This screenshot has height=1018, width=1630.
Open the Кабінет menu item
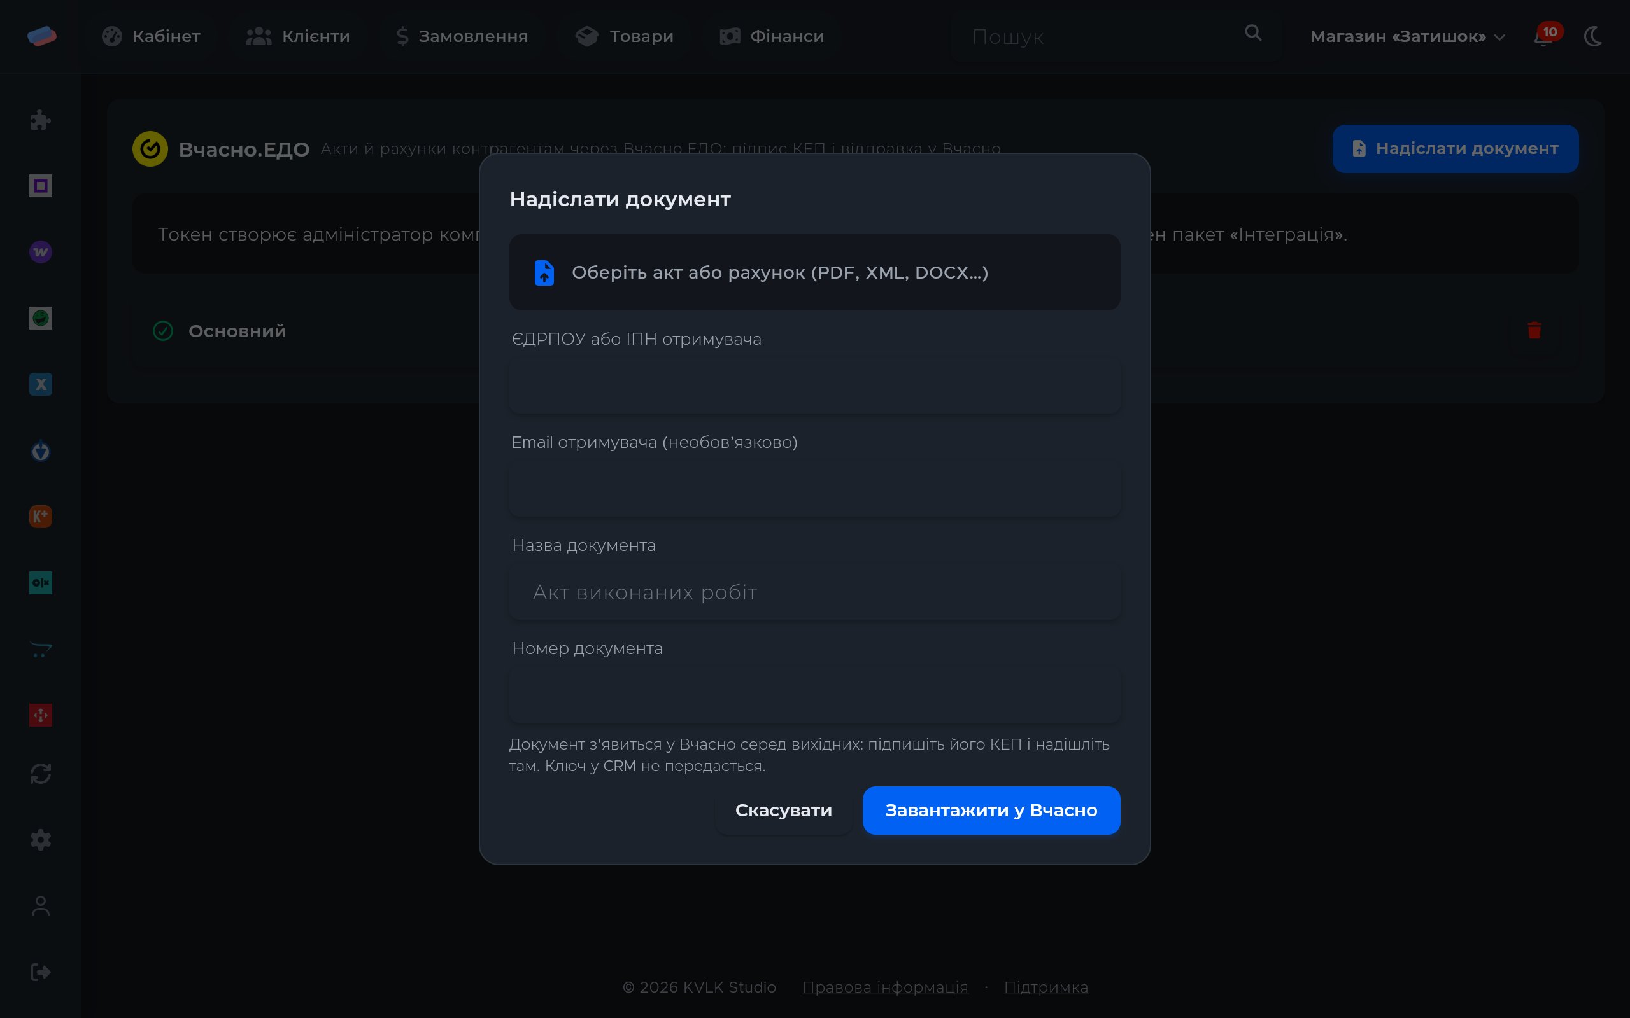coord(152,36)
